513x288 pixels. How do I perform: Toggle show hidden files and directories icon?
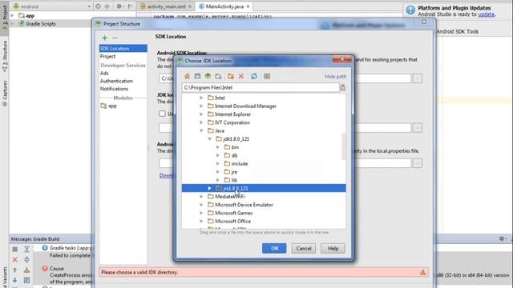click(x=267, y=76)
